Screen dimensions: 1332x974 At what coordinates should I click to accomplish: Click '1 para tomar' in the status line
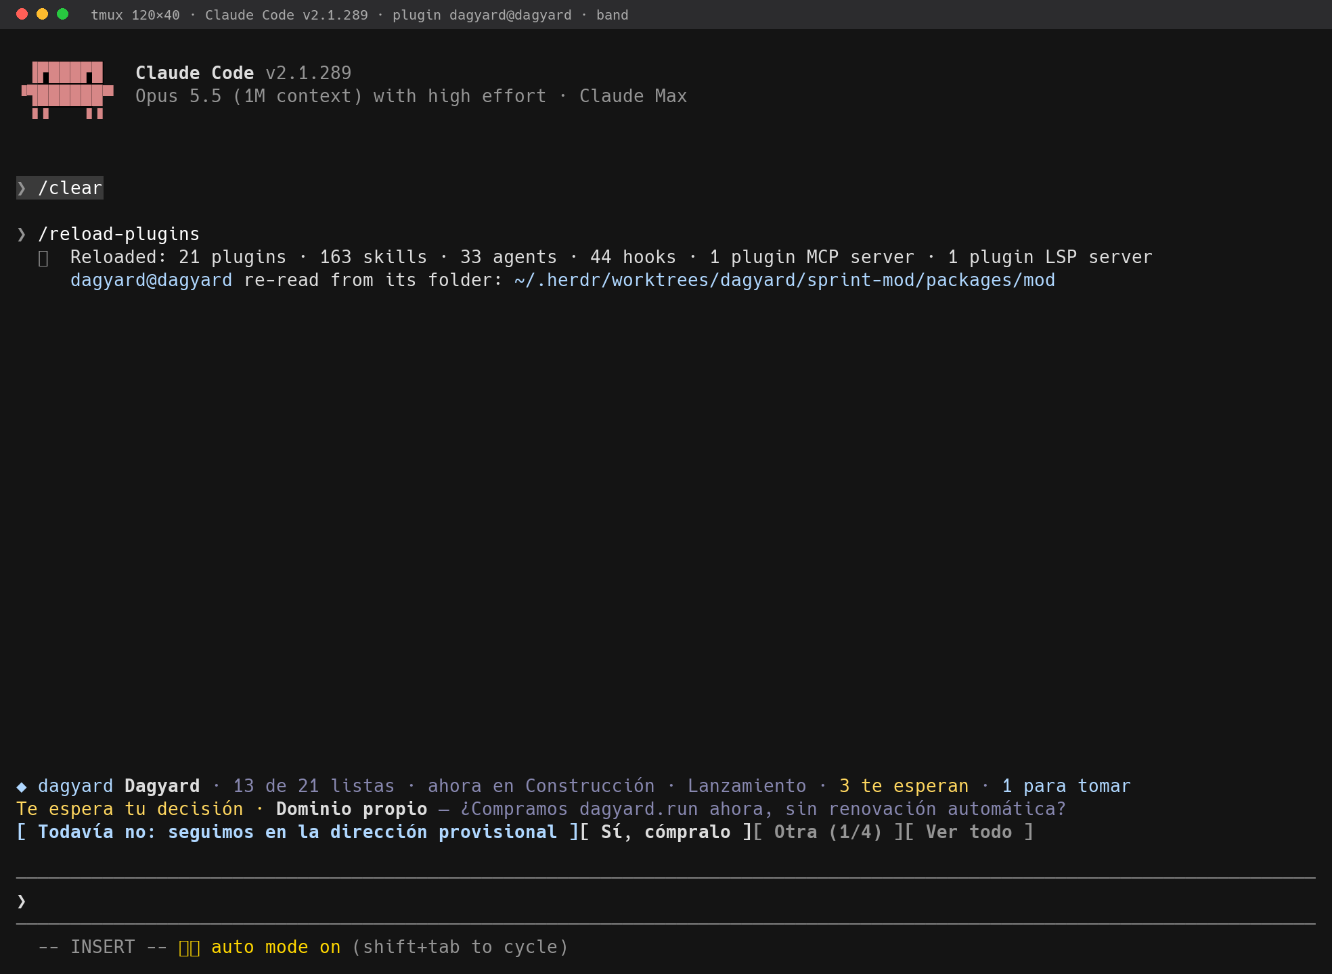coord(1066,786)
